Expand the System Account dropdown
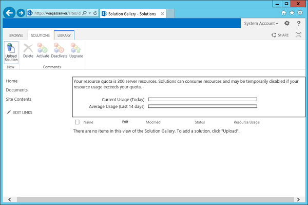308x205 pixels. (x=261, y=24)
